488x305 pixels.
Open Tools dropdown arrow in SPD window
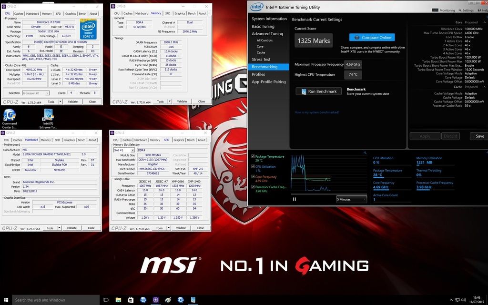[x=168, y=228]
